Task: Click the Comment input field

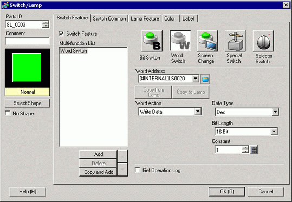Action: pos(28,41)
